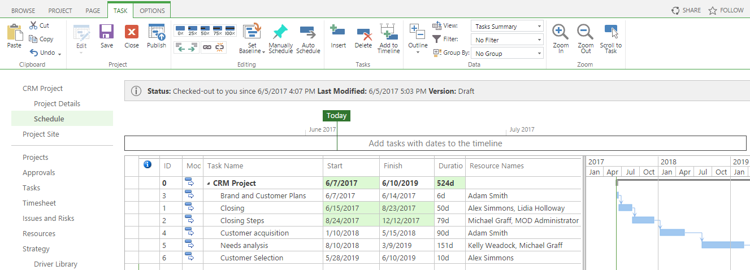Viewport: 750px width, 270px height.
Task: Unlink the selected tasks
Action: pos(220,48)
